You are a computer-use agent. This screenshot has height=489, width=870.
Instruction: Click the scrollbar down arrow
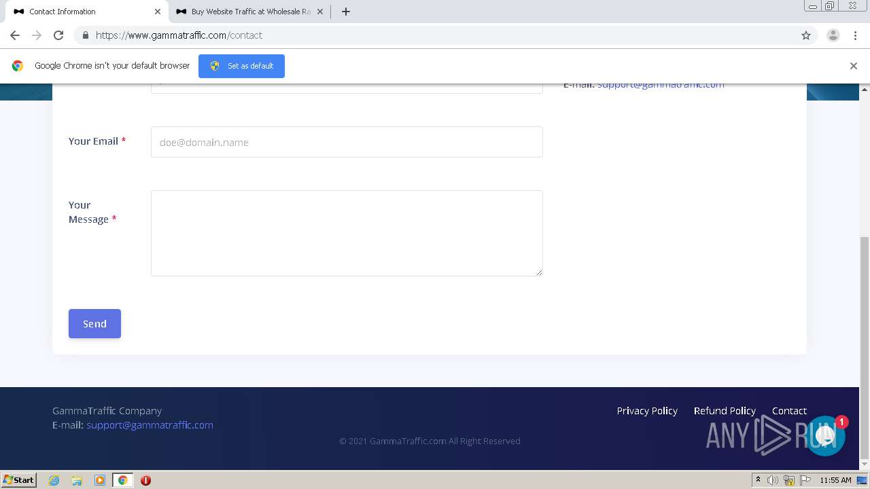(x=865, y=464)
